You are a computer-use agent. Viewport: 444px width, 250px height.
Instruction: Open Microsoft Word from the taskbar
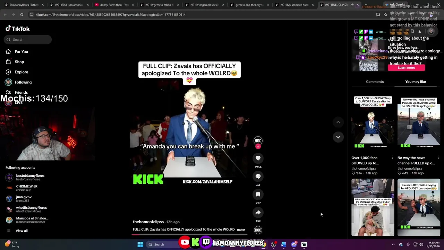[x=283, y=244]
